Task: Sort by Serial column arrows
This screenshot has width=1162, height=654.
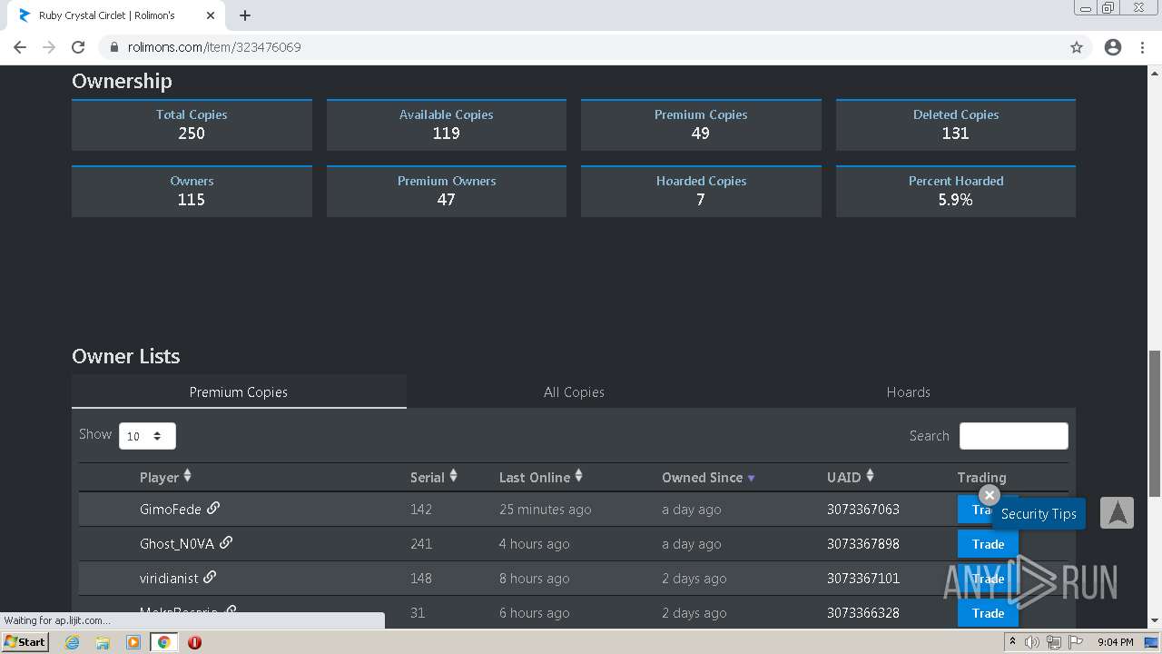Action: 453,476
